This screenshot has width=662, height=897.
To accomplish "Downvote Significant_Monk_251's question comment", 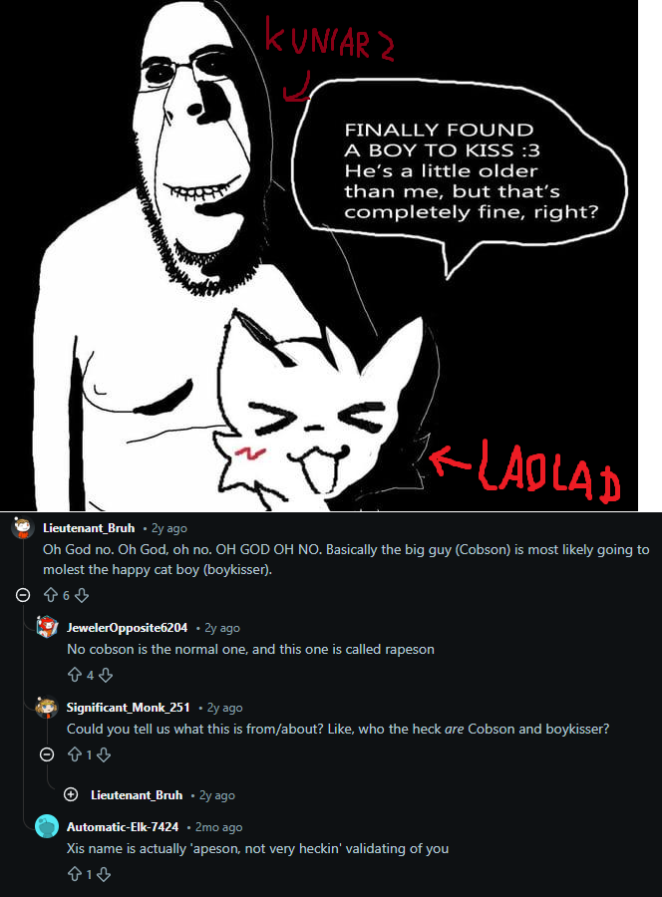I will 104,754.
